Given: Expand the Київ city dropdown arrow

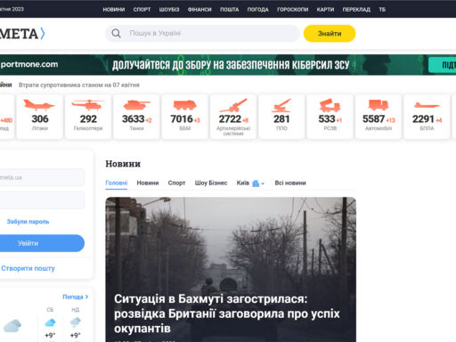Looking at the screenshot, I should click(x=263, y=183).
